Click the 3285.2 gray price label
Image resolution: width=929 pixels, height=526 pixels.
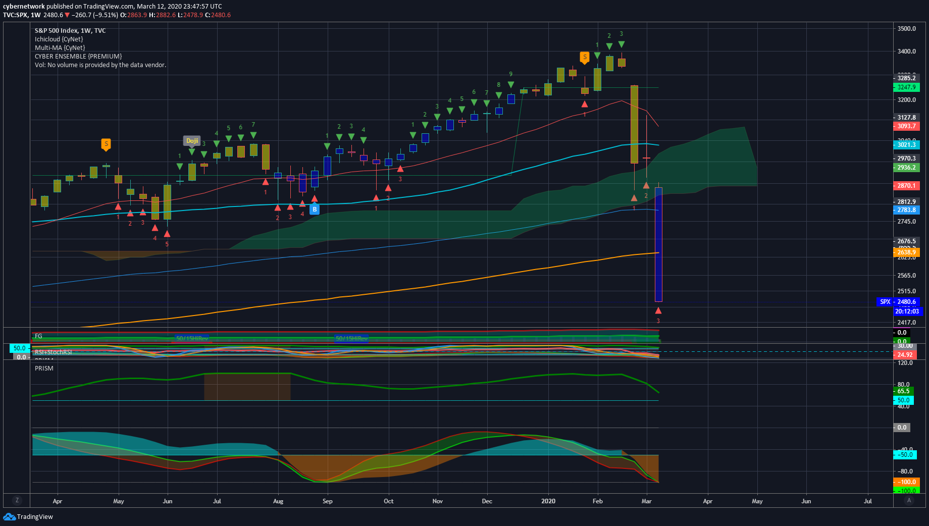click(x=906, y=78)
